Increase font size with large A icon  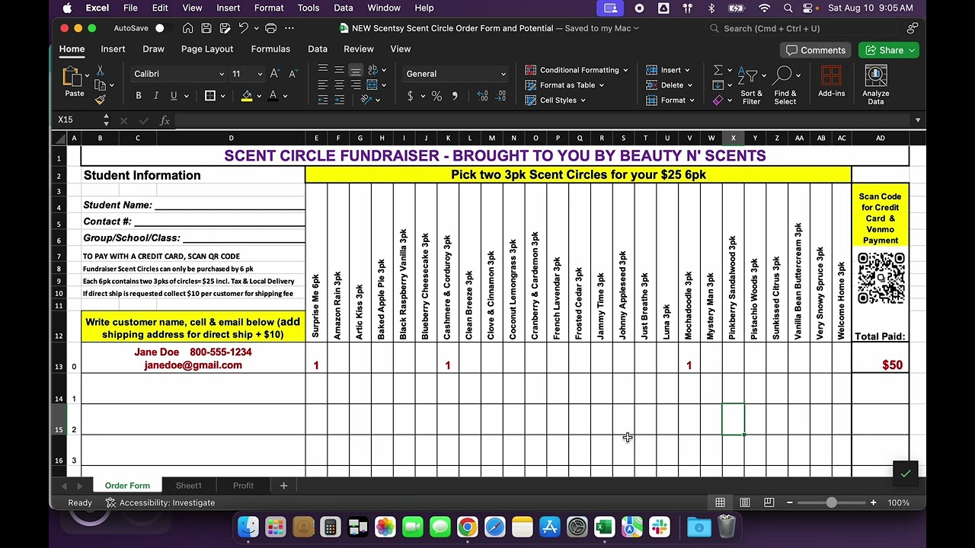pos(275,74)
